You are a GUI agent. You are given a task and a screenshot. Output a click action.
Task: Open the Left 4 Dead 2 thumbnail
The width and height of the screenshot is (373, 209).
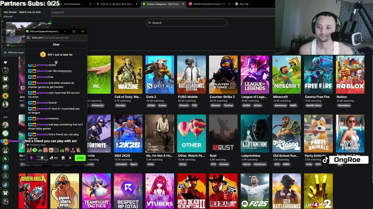(318, 191)
